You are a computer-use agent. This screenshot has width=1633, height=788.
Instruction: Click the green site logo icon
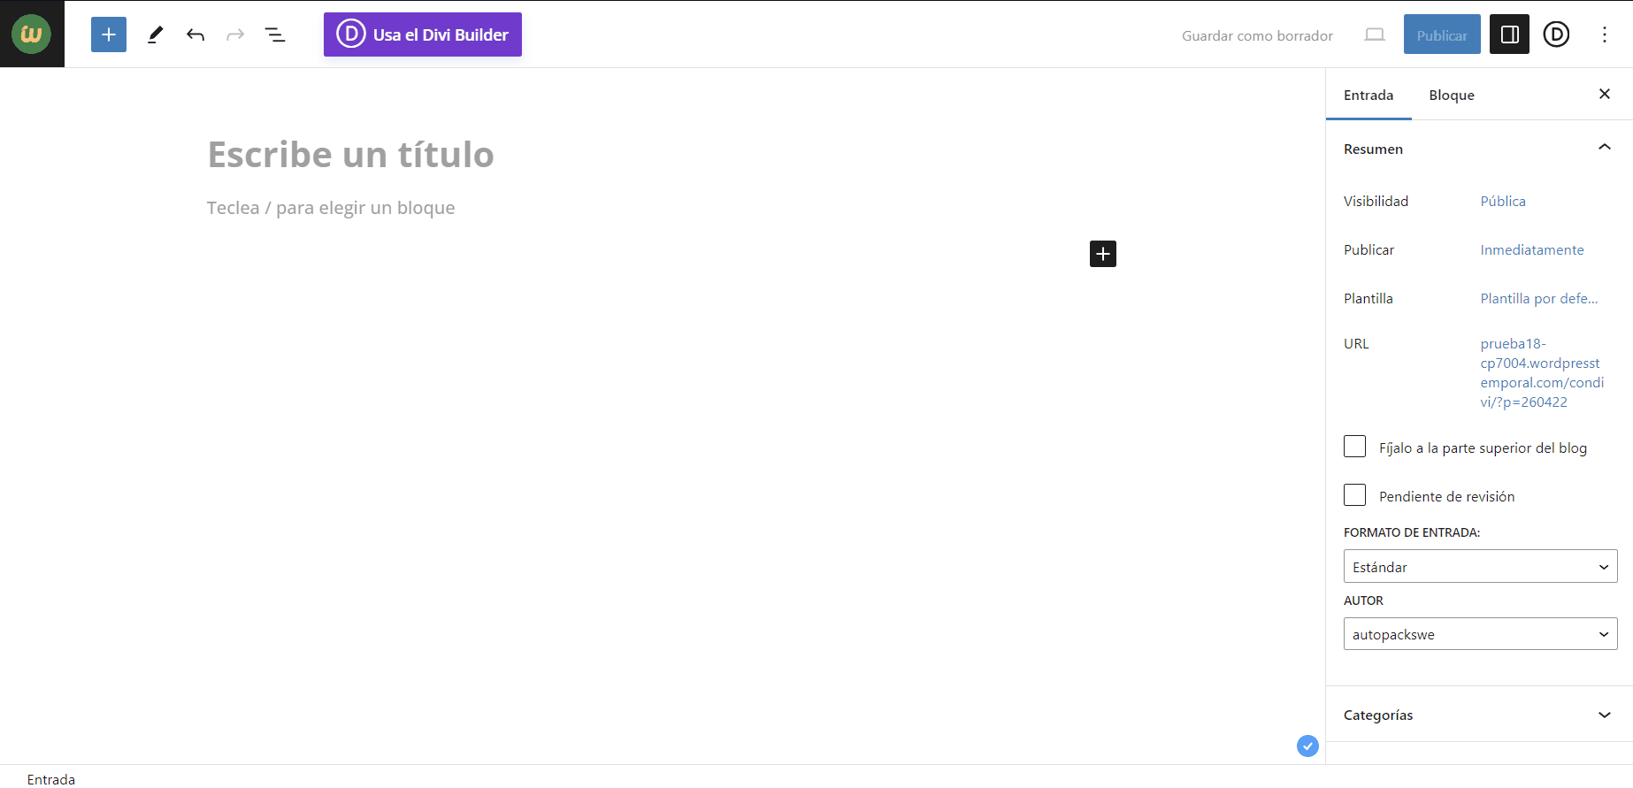(32, 34)
